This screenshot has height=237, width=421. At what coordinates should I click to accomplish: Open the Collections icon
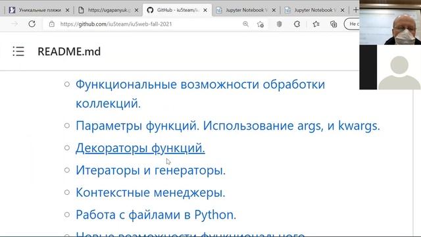click(x=334, y=24)
